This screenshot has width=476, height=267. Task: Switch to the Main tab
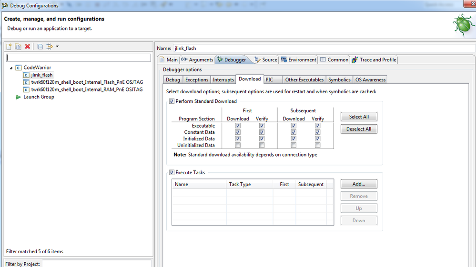click(x=169, y=59)
